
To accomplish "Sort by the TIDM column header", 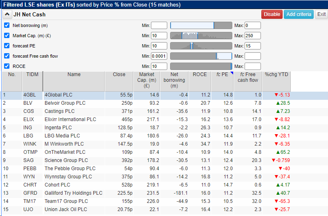I will 32,81.
